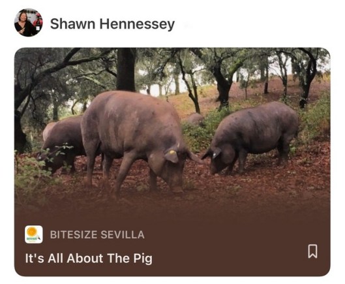Open the BITESIZE SEVILLA publication link
Viewport: 345px width, 284px height.
(x=97, y=234)
